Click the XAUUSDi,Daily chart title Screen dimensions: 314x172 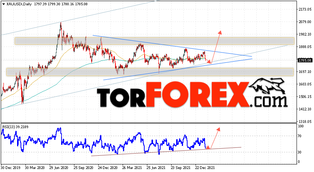coord(19,4)
